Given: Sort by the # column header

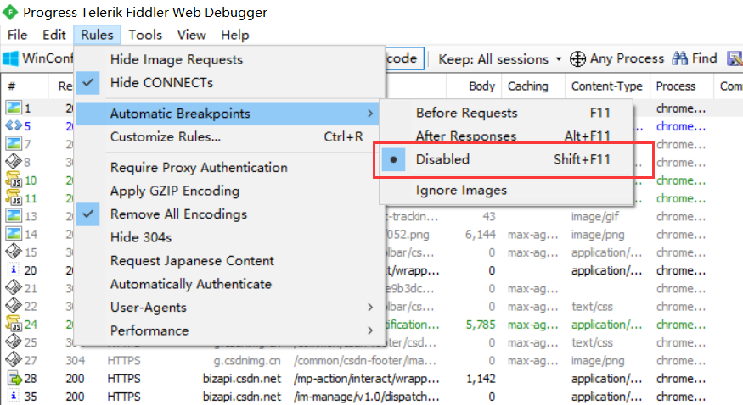Looking at the screenshot, I should (25, 86).
